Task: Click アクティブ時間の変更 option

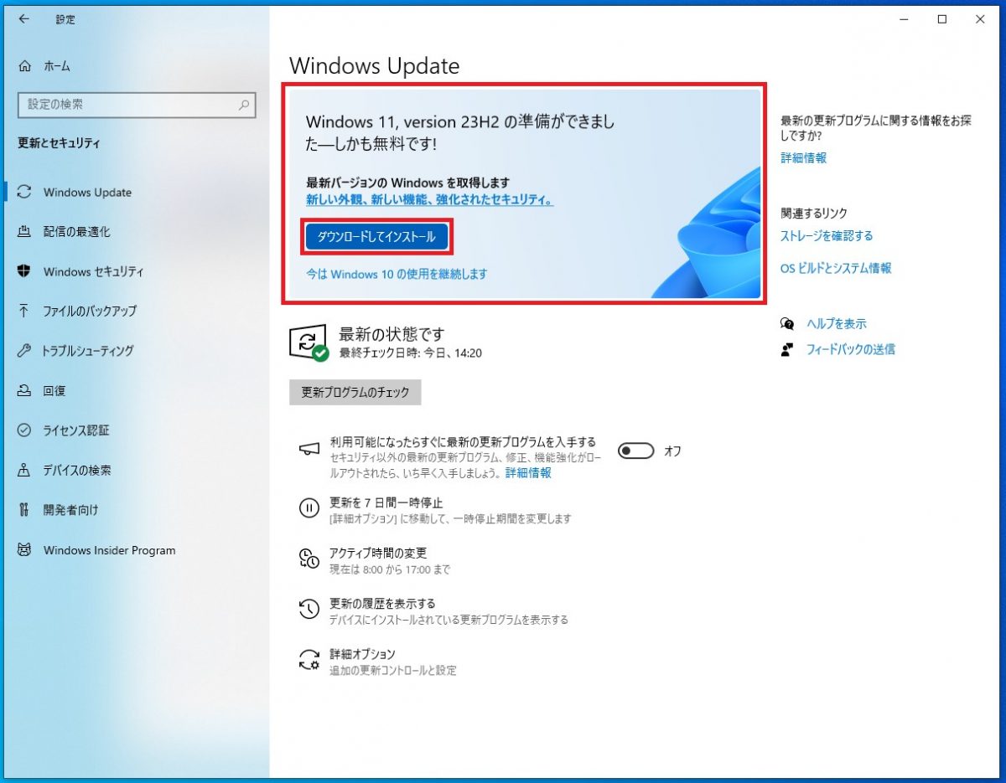Action: click(x=378, y=553)
